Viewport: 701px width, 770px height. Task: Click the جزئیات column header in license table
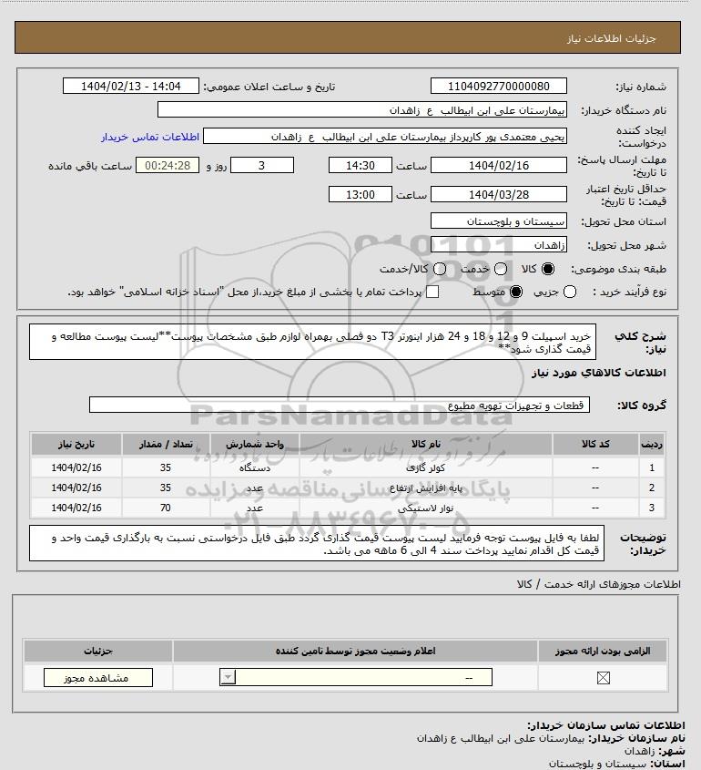click(98, 652)
